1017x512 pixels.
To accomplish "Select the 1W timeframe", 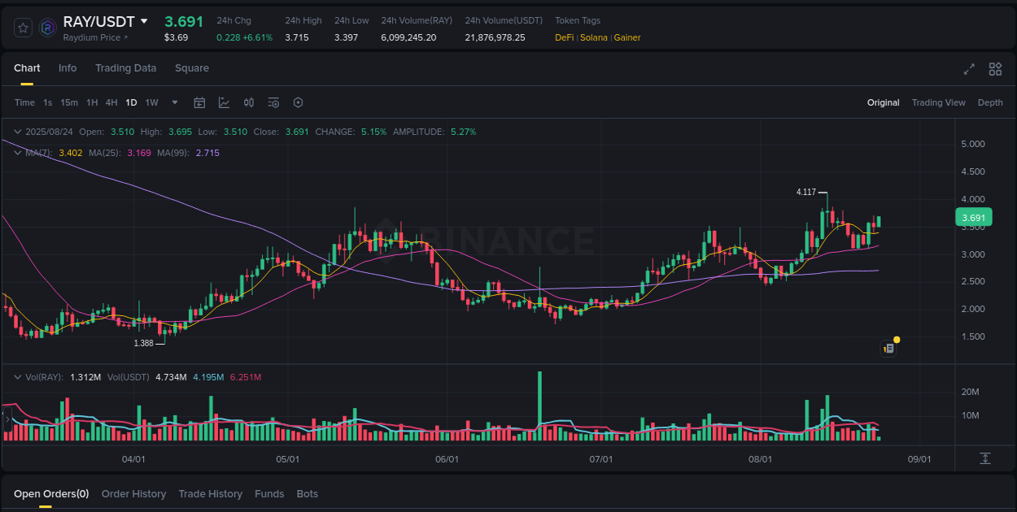I will click(151, 102).
